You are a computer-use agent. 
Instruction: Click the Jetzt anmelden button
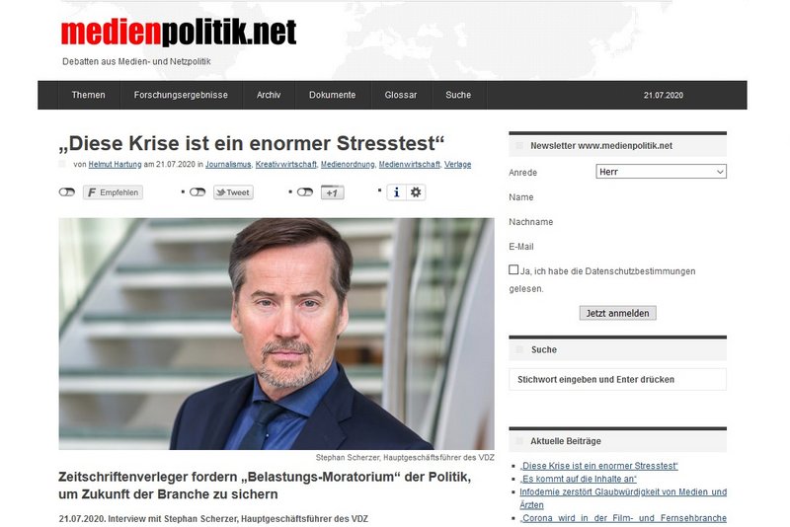(x=618, y=313)
